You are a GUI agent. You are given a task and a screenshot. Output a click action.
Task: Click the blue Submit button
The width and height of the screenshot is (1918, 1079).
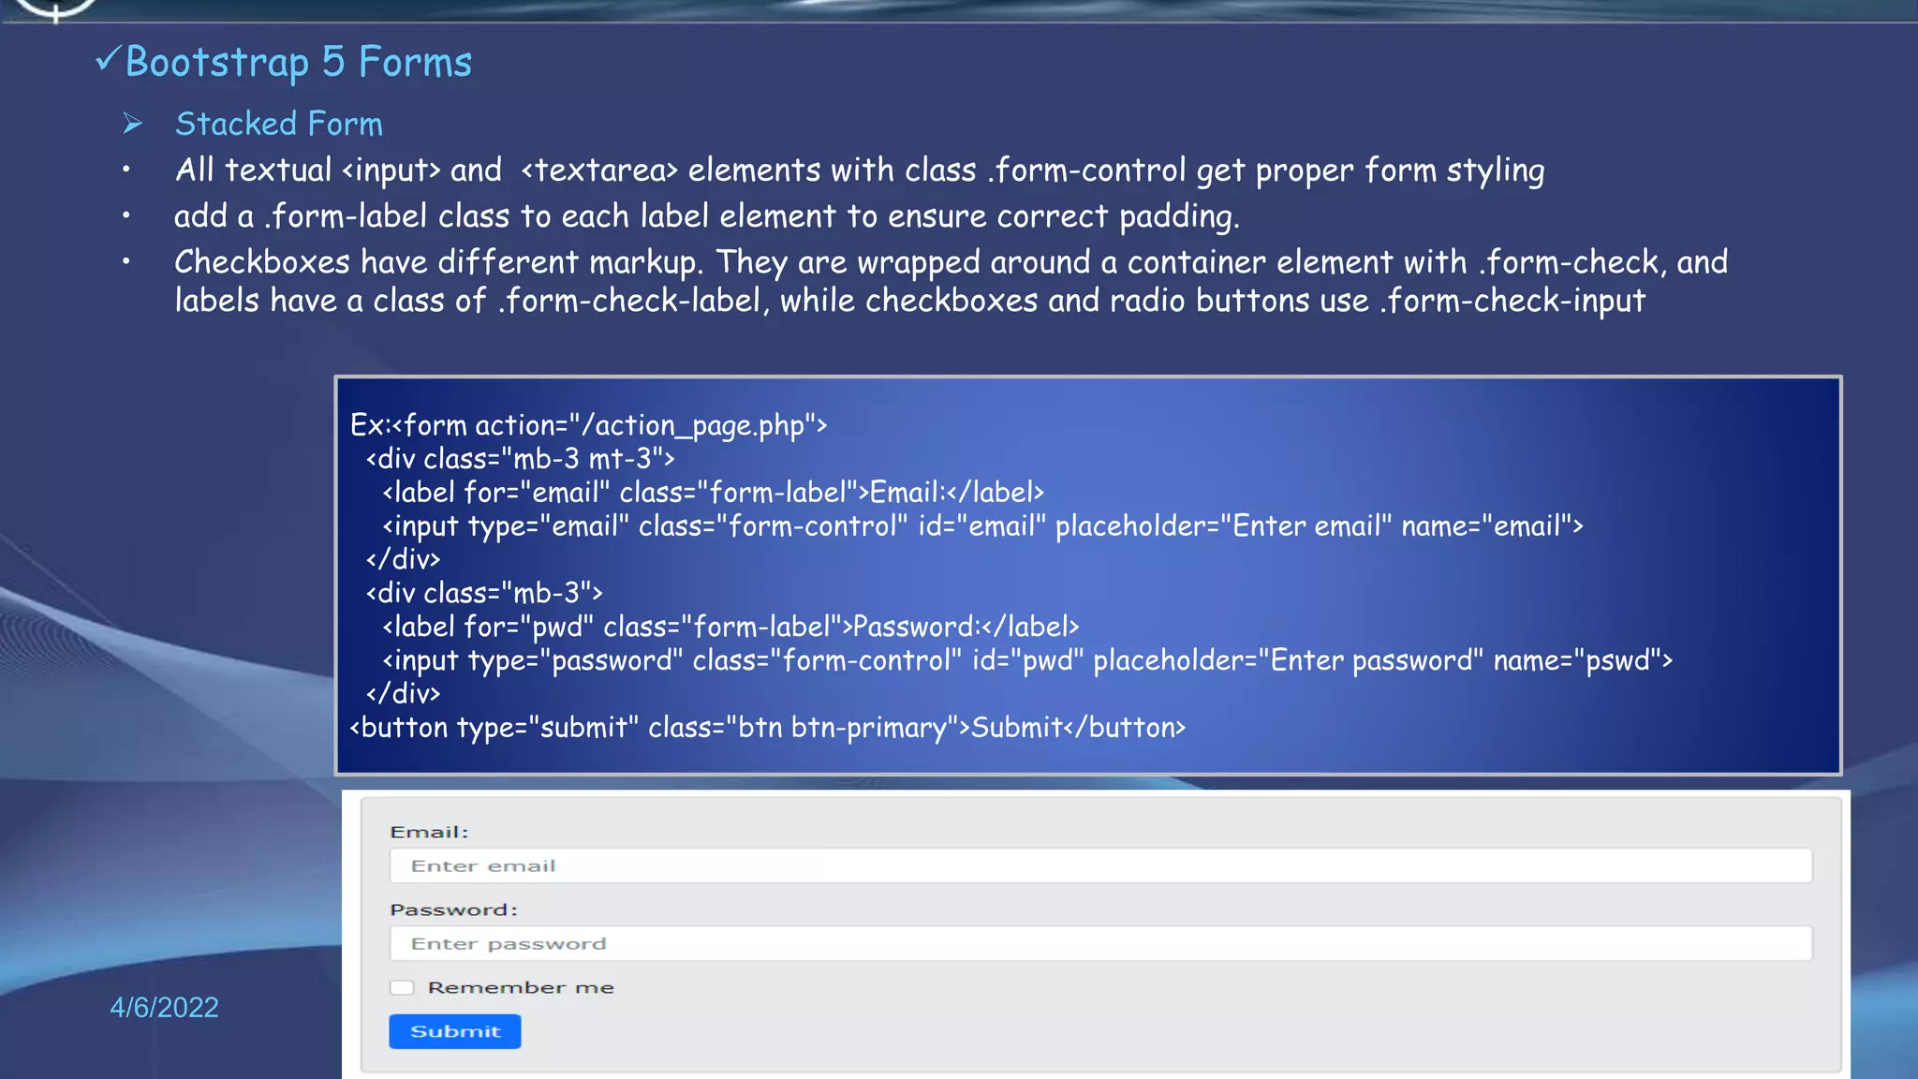coord(455,1031)
